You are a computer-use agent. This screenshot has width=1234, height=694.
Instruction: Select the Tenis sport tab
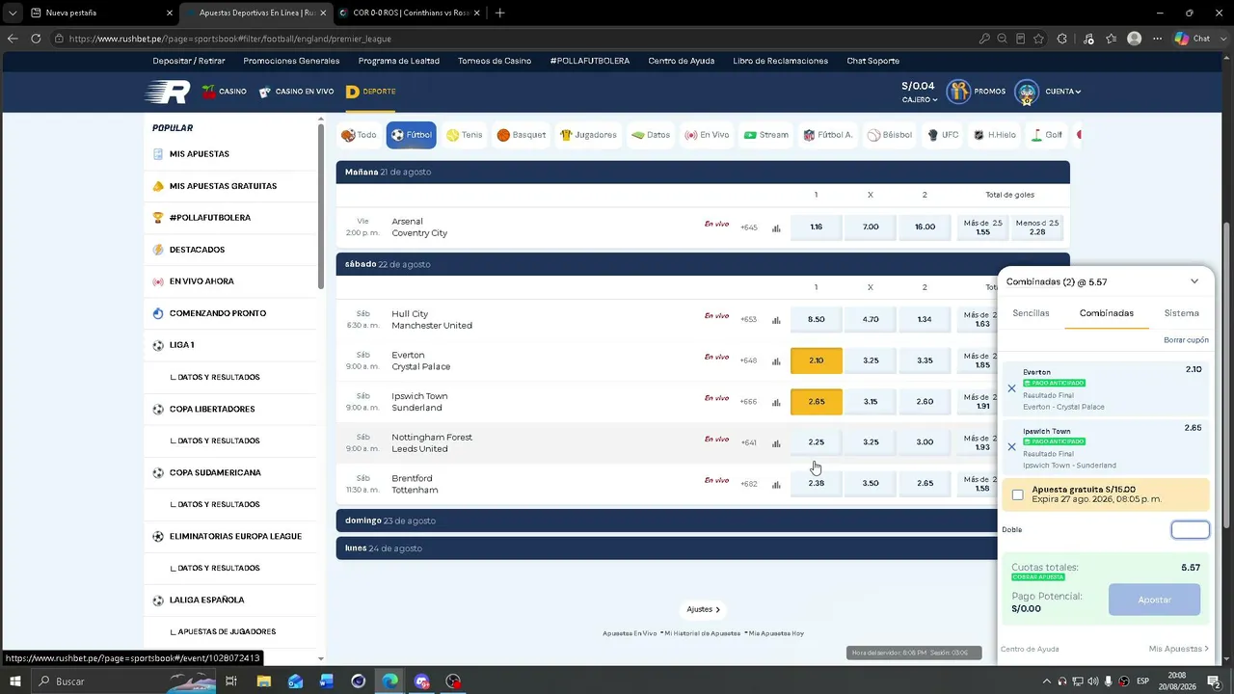point(465,135)
